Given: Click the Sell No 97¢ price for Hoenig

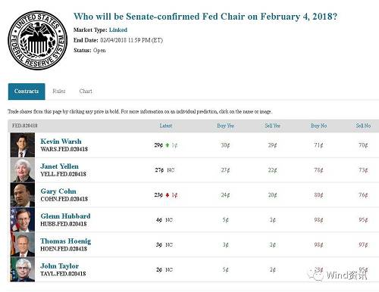Looking at the screenshot, I should [x=363, y=244].
